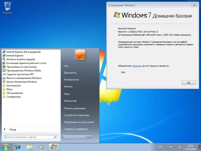Image resolution: width=201 pixels, height=151 pixels.
Task: Go back with the Назад arrow
Action: tap(5, 129)
